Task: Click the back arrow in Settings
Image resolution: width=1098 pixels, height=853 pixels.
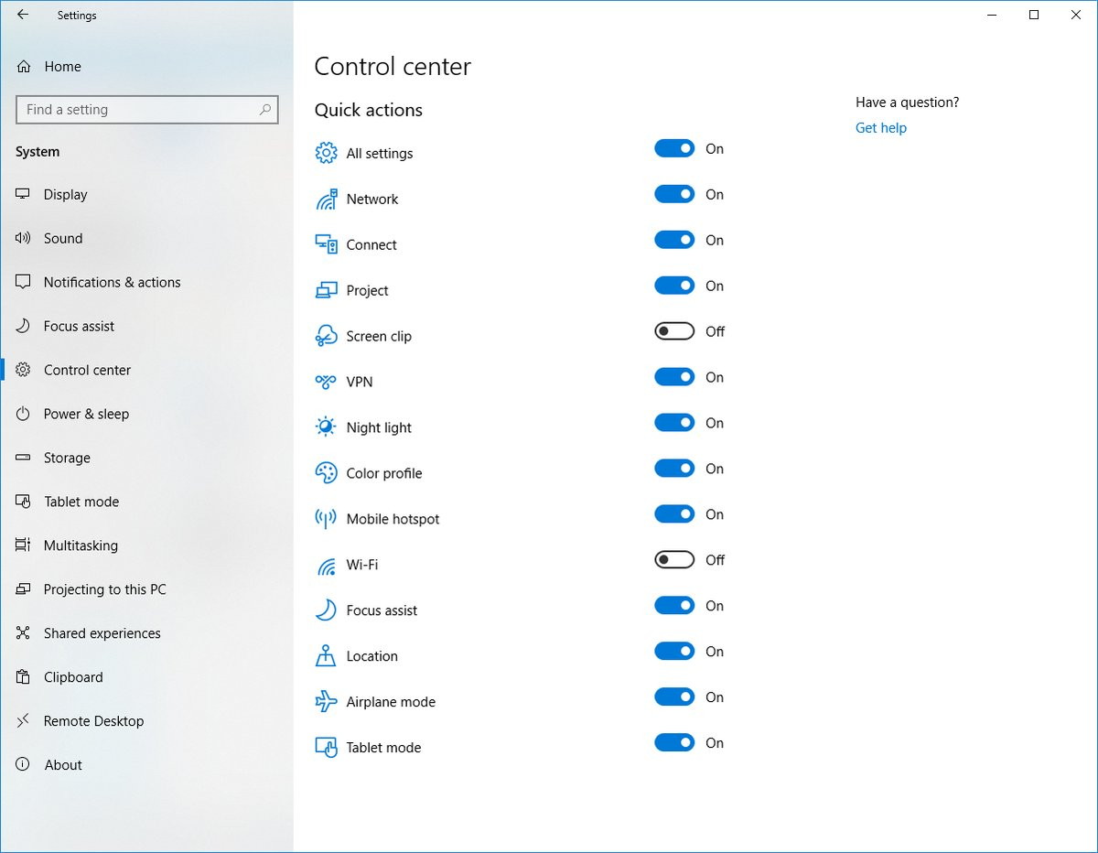Action: pos(23,15)
